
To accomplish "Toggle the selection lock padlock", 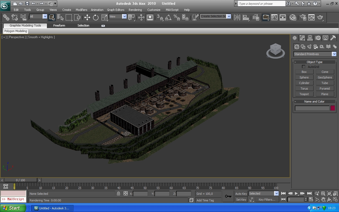I will [x=118, y=194].
